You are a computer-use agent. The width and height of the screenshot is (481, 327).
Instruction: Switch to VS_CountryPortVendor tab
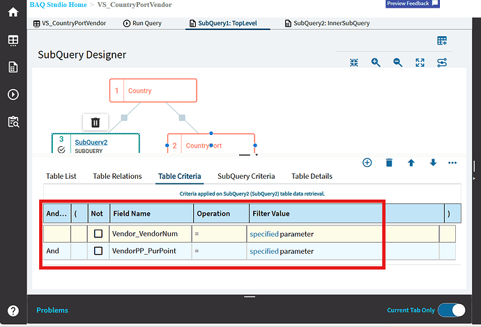pos(70,23)
